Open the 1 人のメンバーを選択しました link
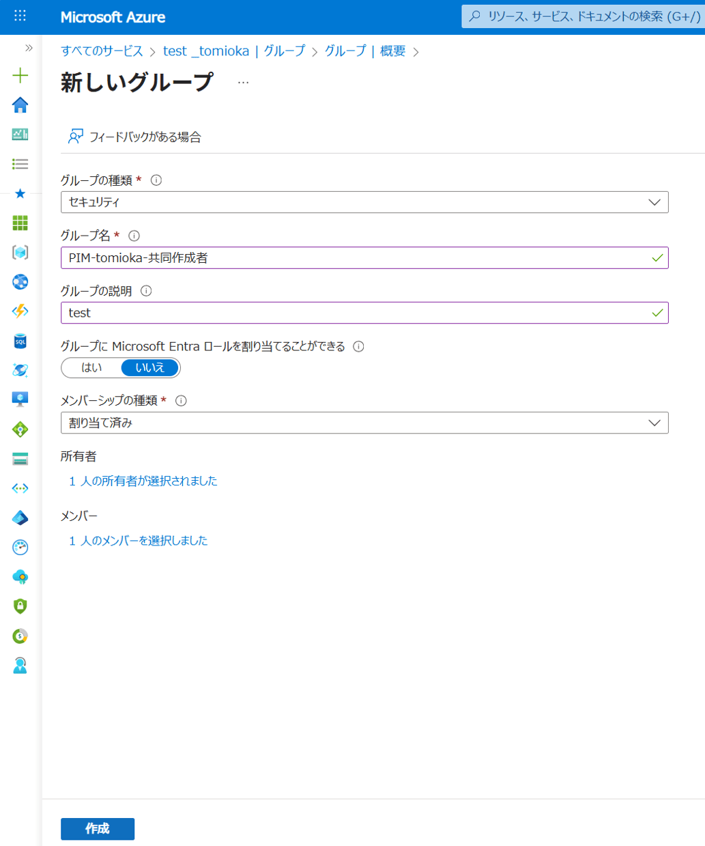Viewport: 705px width, 846px height. click(139, 541)
